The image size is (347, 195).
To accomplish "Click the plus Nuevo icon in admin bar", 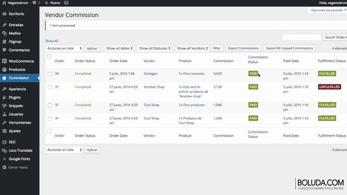I will [x=46, y=3].
